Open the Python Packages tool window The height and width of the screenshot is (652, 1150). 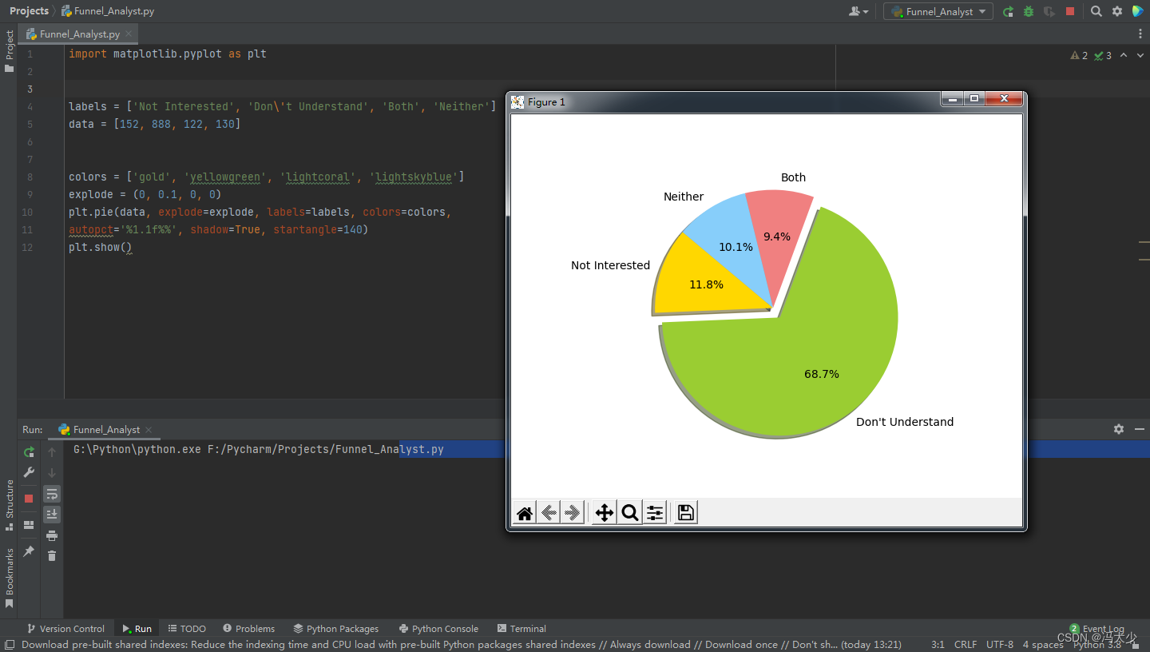(335, 629)
